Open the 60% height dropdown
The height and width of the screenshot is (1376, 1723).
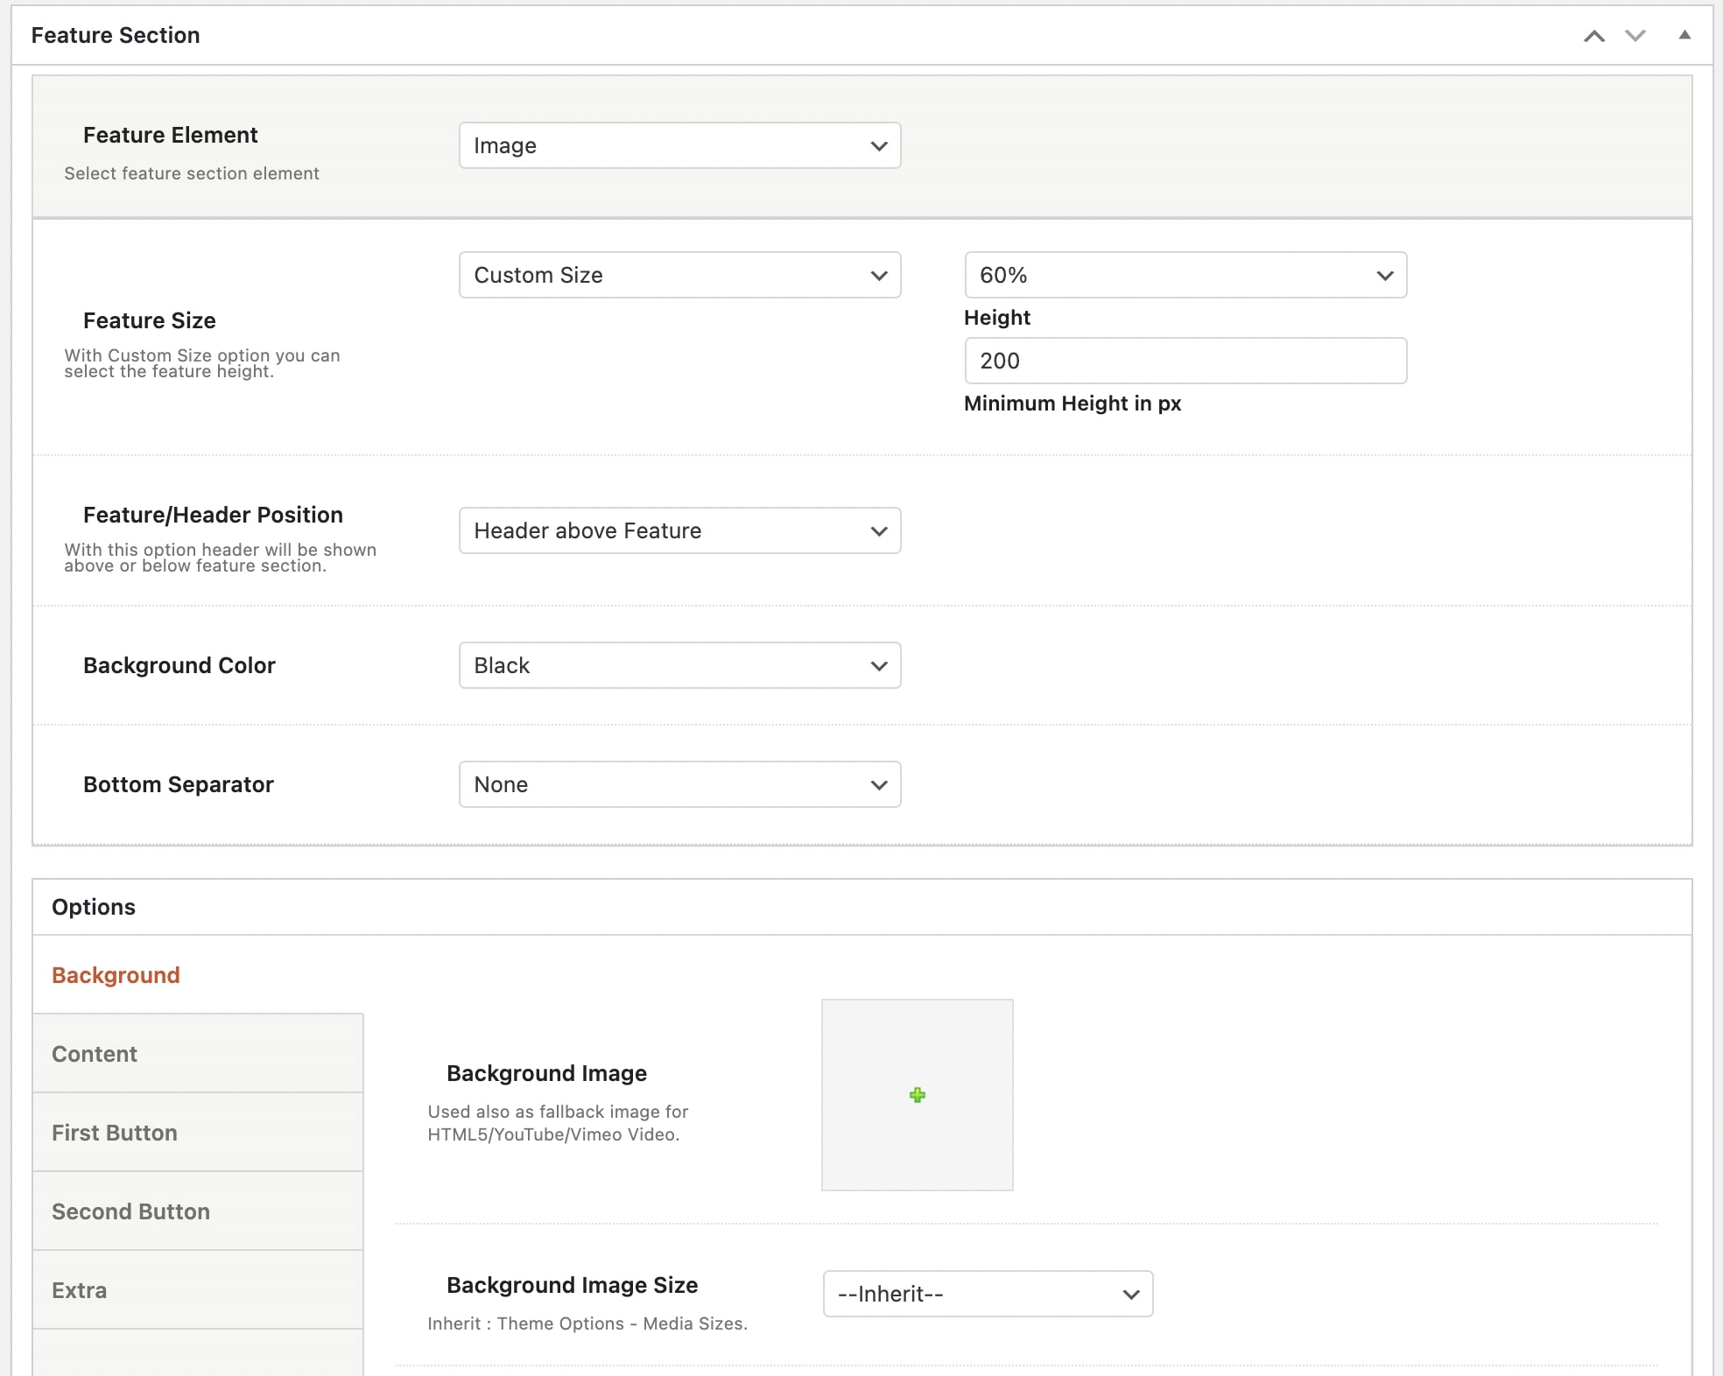pos(1185,275)
